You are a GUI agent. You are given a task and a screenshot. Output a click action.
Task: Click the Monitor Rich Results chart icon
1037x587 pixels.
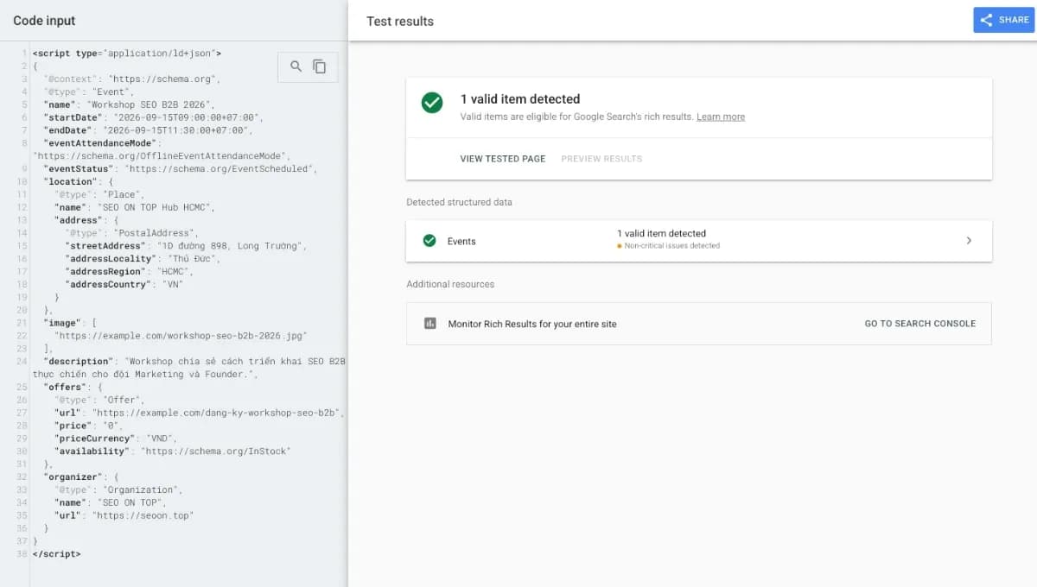pyautogui.click(x=430, y=324)
